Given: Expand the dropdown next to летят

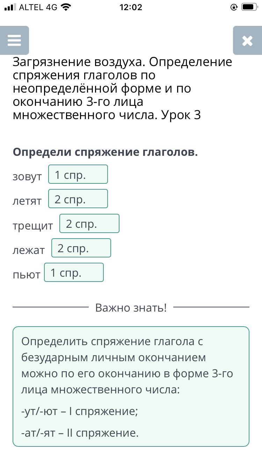Looking at the screenshot, I should click(x=78, y=199).
